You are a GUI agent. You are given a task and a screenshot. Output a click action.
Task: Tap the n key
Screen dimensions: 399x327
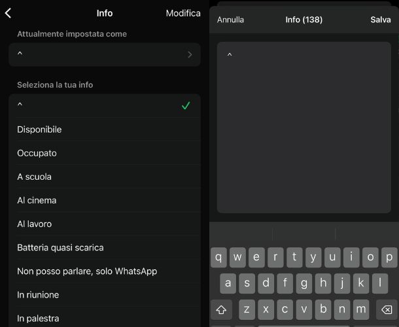click(x=342, y=310)
